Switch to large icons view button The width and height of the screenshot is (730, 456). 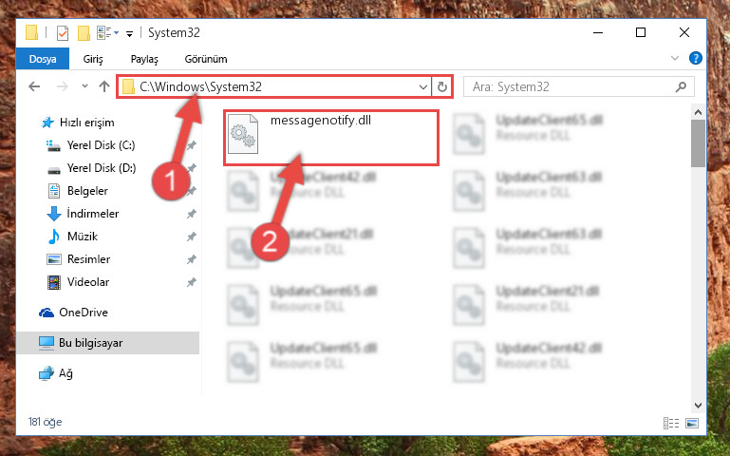coord(692,423)
